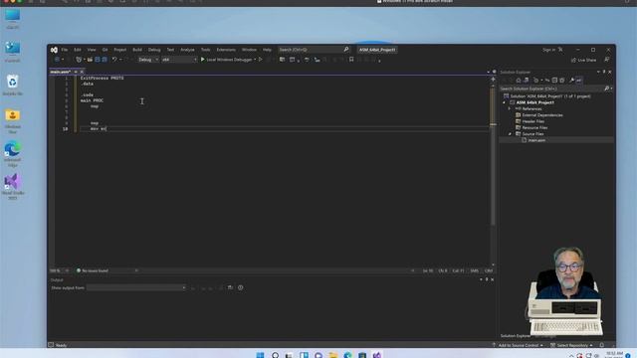The height and width of the screenshot is (358, 637).
Task: Click Solution Explorer home icon
Action: point(519,81)
